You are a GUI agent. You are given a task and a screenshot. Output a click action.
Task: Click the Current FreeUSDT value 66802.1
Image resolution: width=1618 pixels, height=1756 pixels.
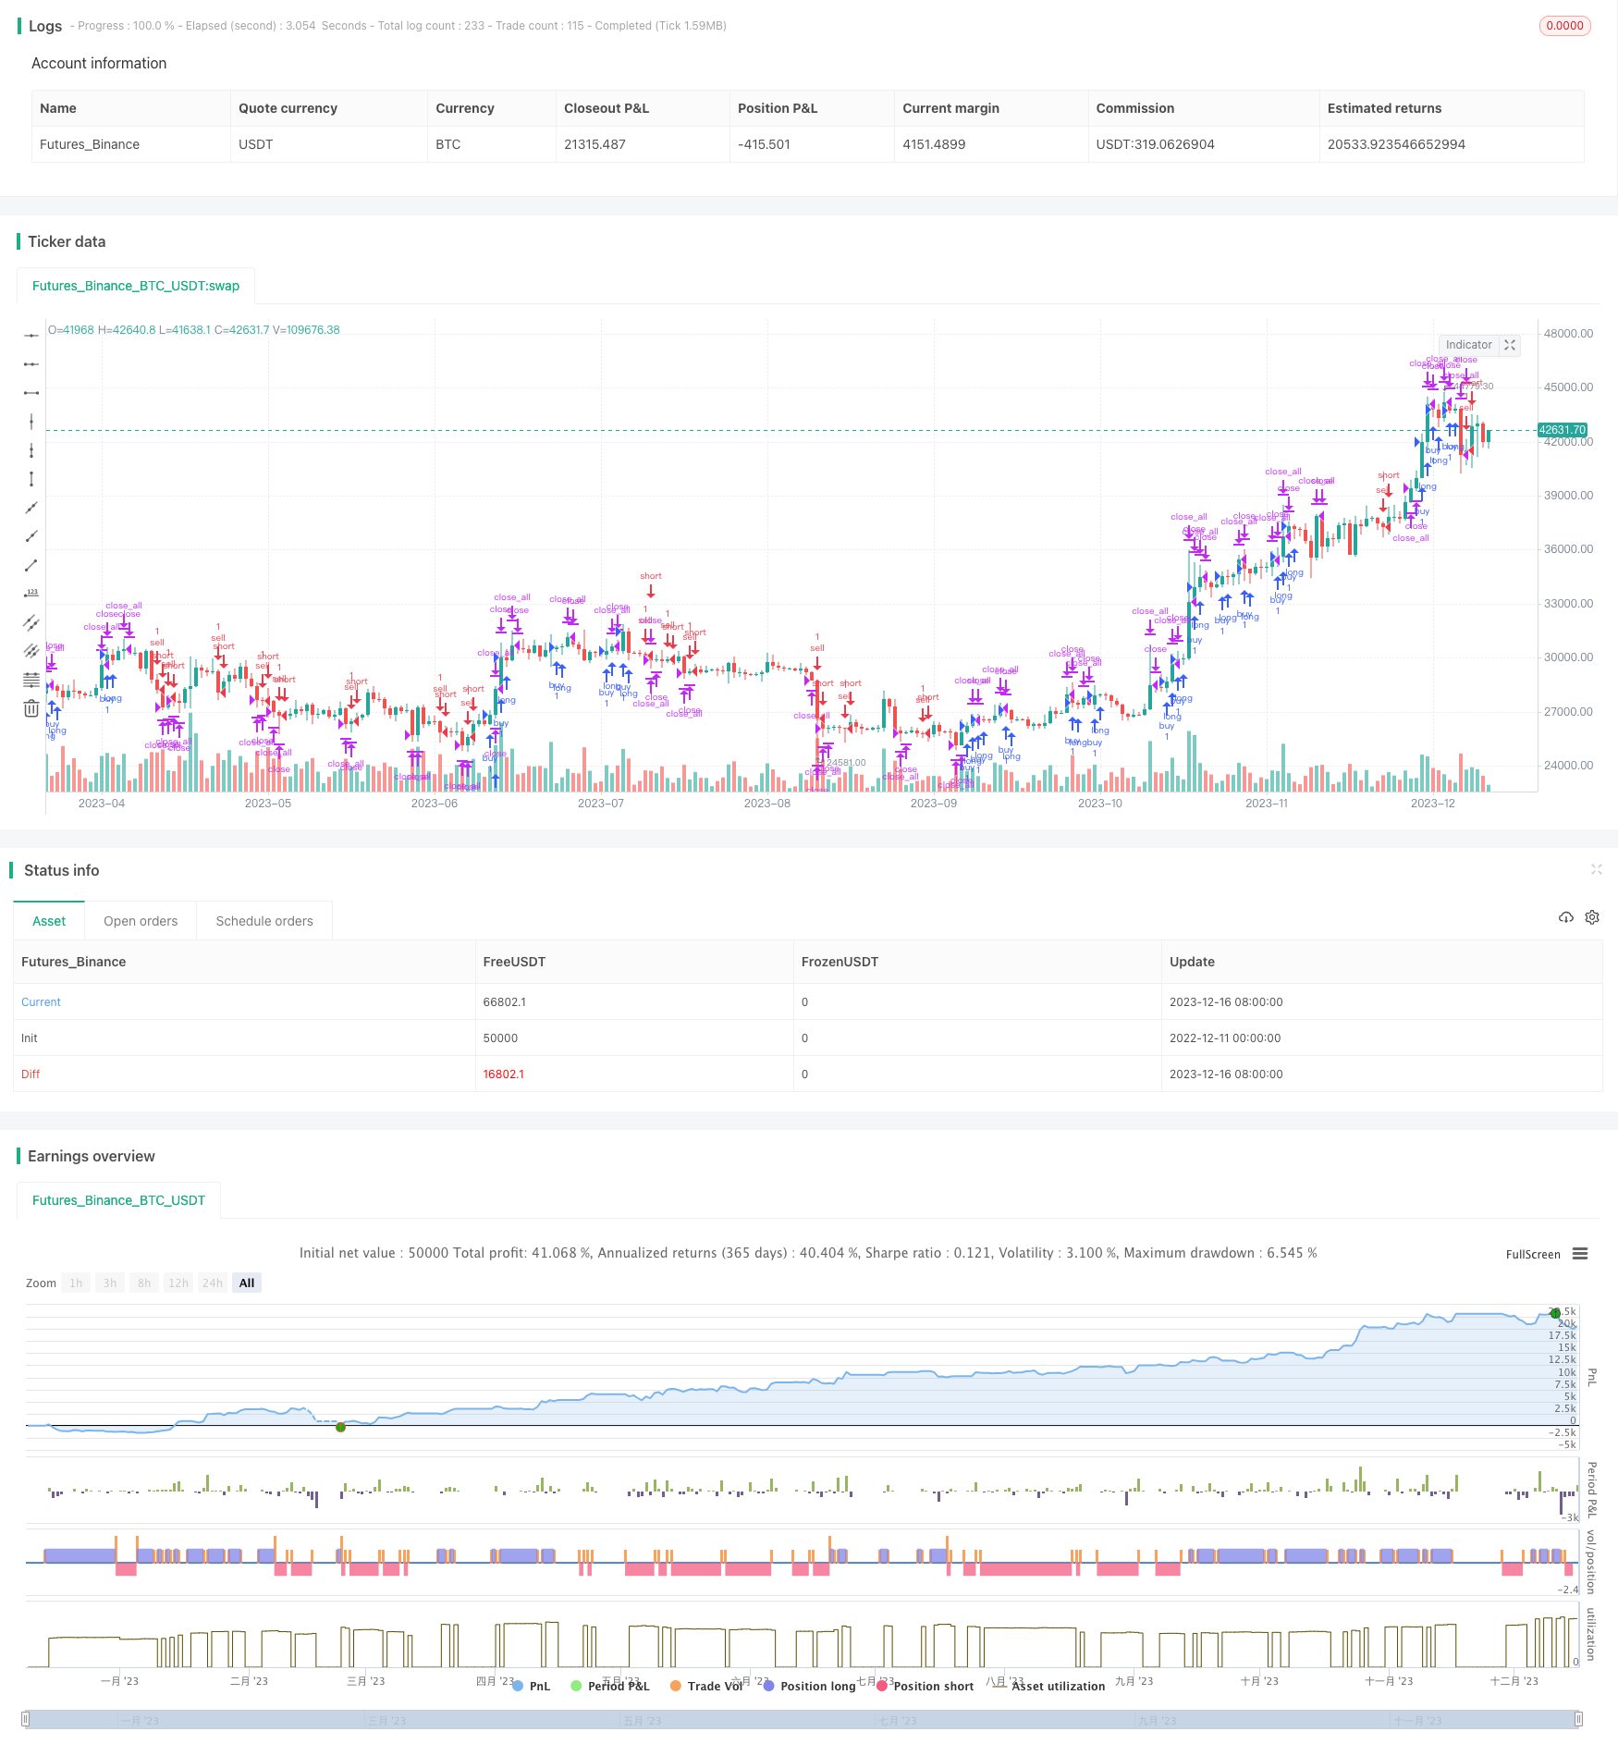[x=504, y=1002]
